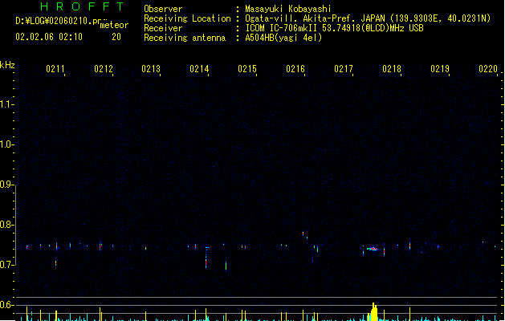
Task: Click the 0.9 kHz frequency label
Action: click(6, 185)
